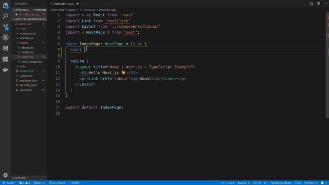Open the Debug view icon
This screenshot has width=329, height=185.
[6, 38]
